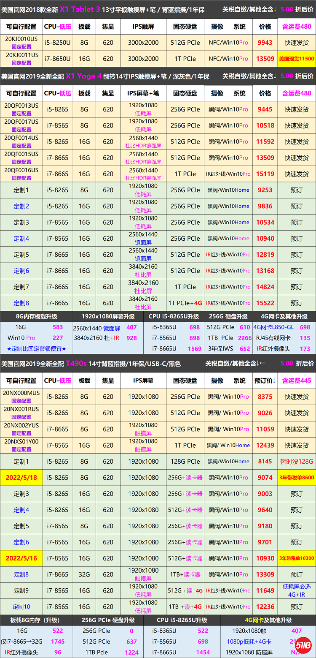This screenshot has width=316, height=658.
Task: Click the yellow 美国现货11500 cell
Action: point(297,59)
